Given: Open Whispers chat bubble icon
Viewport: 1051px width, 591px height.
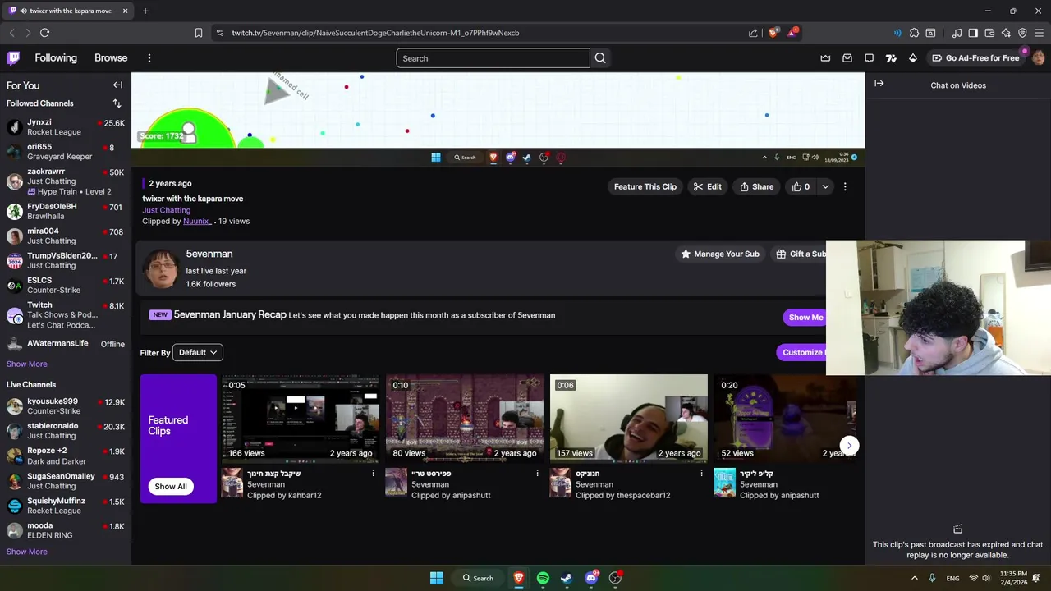Looking at the screenshot, I should click(869, 58).
